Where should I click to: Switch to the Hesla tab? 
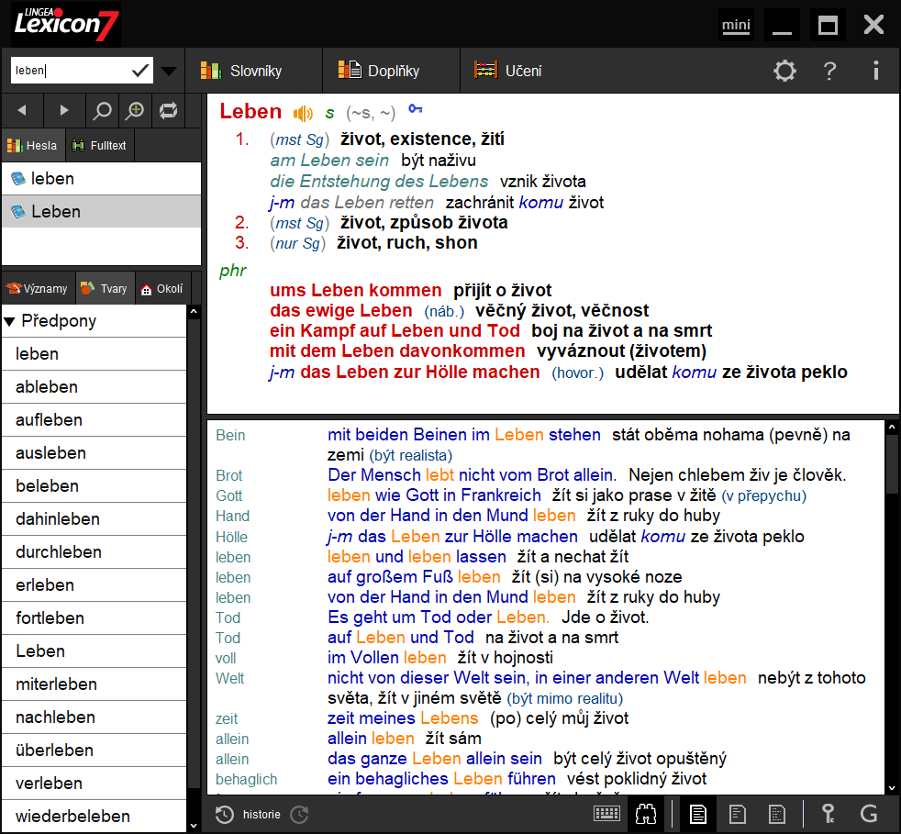33,145
